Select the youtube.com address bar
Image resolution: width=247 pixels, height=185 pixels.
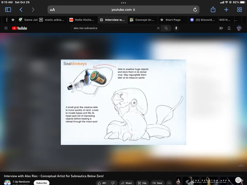123,9
